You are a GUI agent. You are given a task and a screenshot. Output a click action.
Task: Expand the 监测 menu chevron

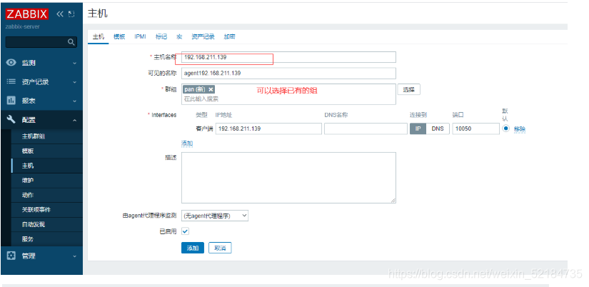click(74, 63)
